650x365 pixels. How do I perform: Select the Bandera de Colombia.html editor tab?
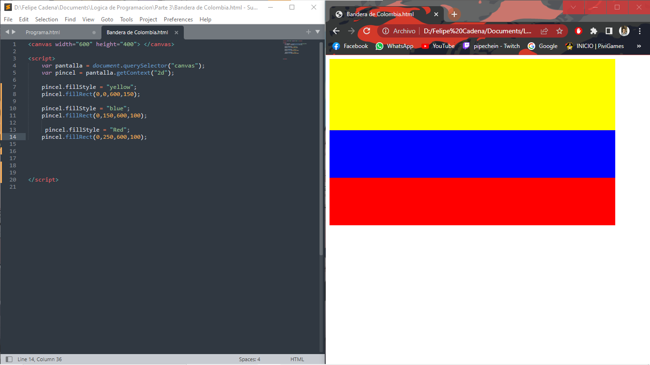pyautogui.click(x=137, y=32)
